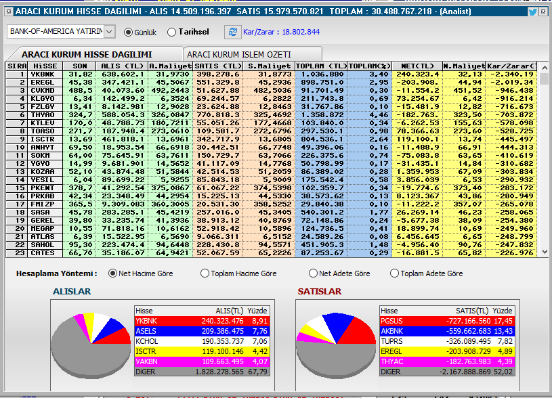552x398 pixels.
Task: Sort by the S.Maliyet column header
Action: [x=269, y=66]
